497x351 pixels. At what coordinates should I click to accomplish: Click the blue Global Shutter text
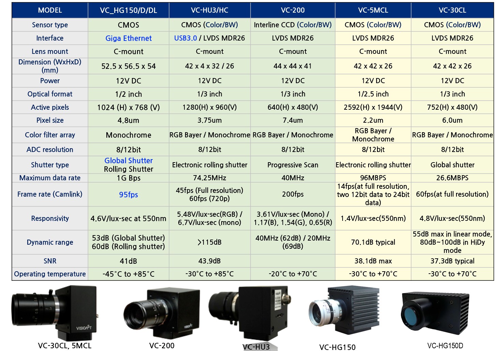point(129,161)
